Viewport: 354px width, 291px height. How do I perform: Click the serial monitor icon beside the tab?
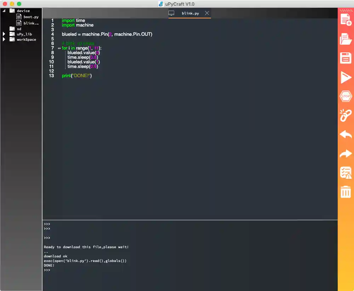(172, 12)
